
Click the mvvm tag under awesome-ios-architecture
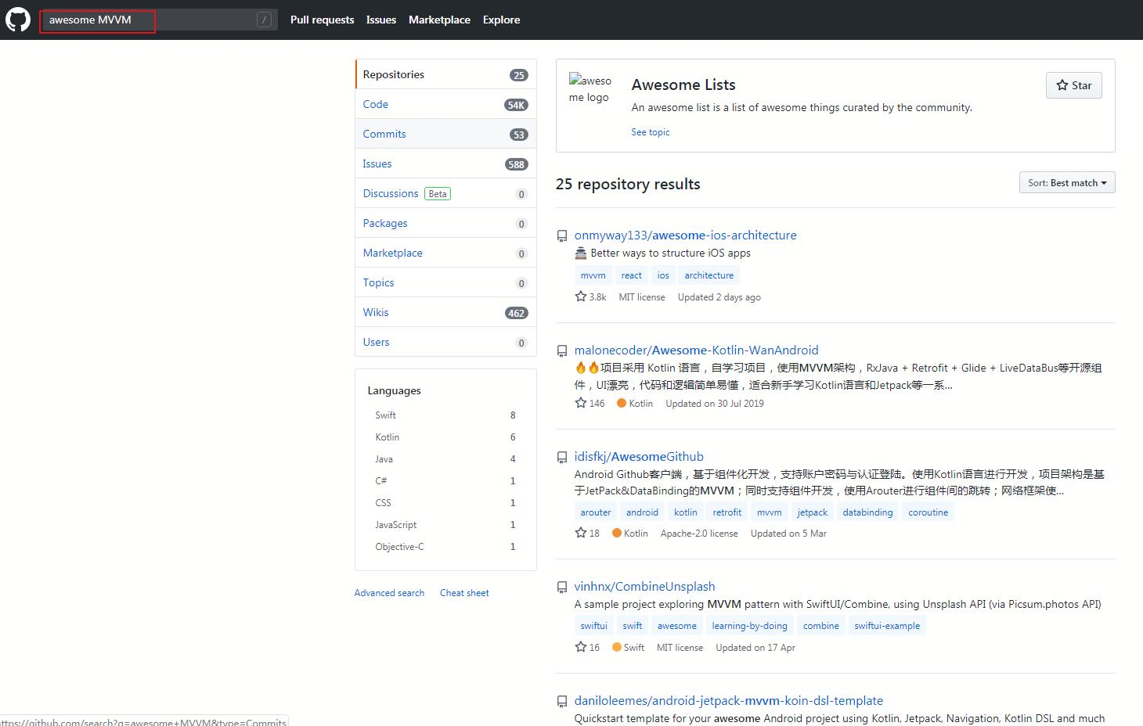(x=593, y=275)
